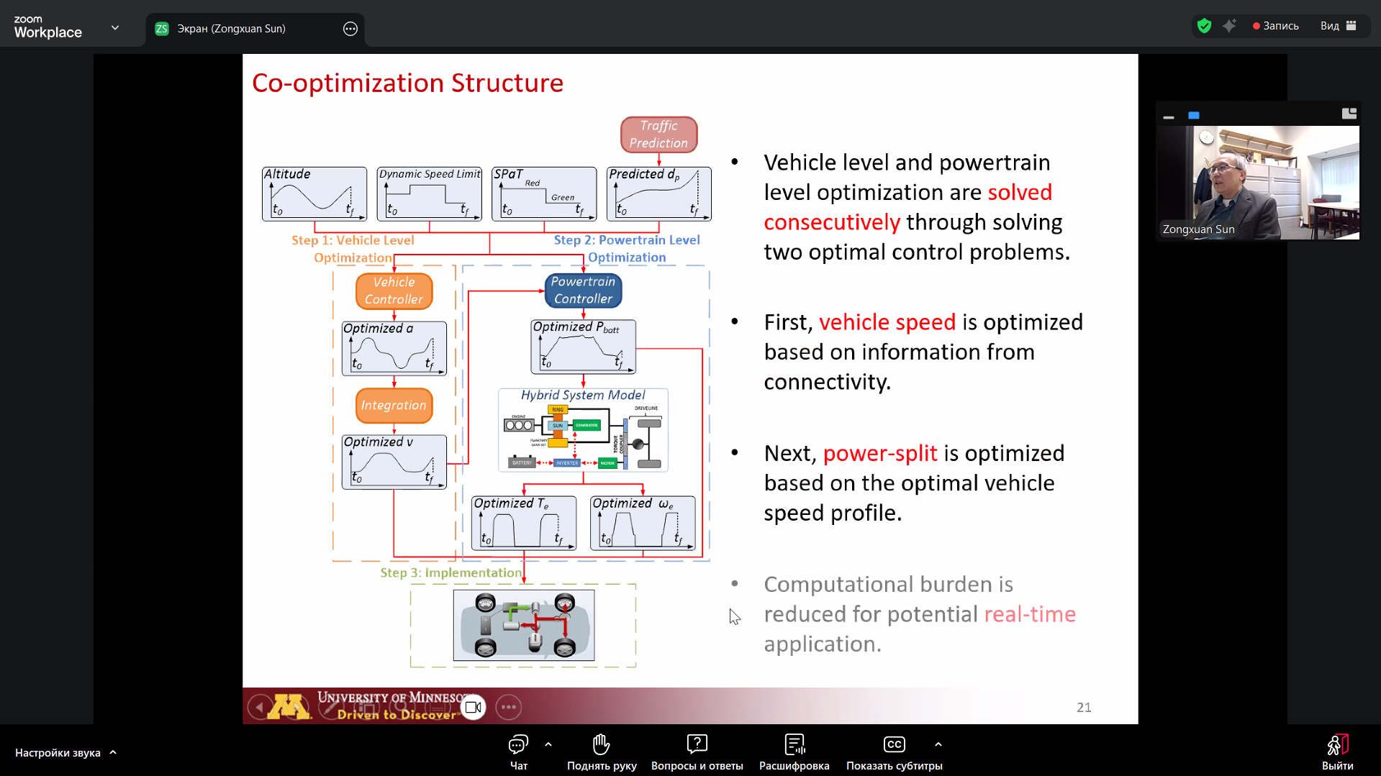The width and height of the screenshot is (1381, 776).
Task: Open the Расшифровка transcript panel
Action: tap(794, 752)
